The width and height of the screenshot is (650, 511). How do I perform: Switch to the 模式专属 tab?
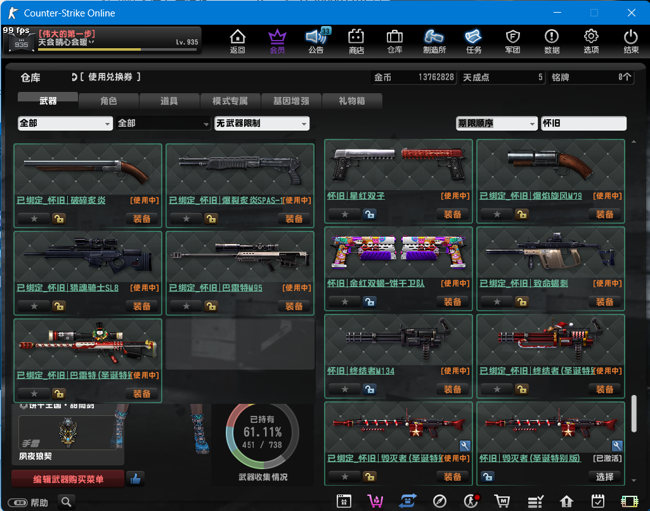point(230,100)
